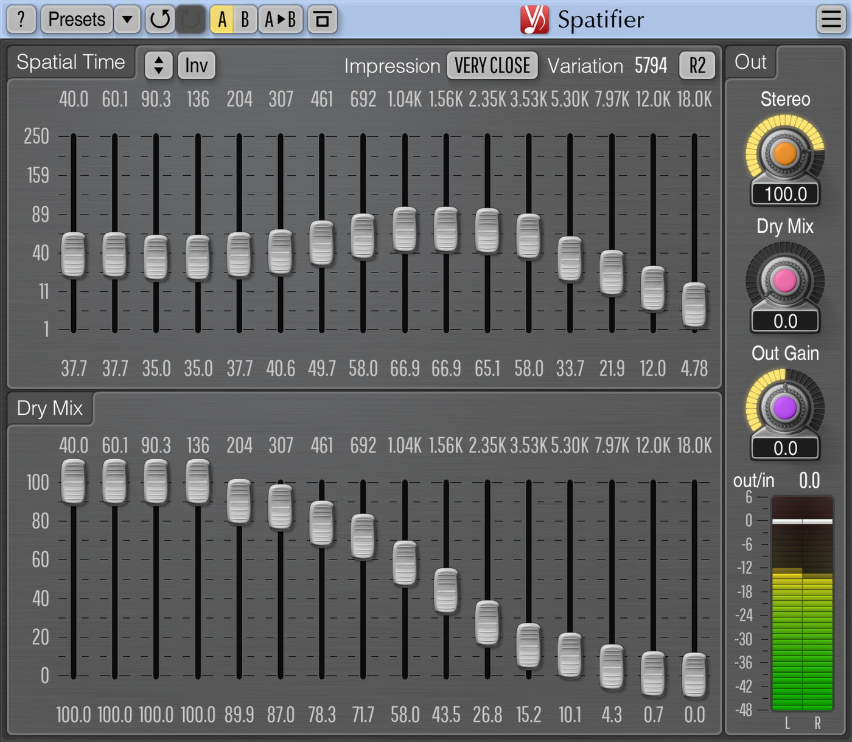Click the undo arrow icon
Viewport: 852px width, 742px height.
159,19
